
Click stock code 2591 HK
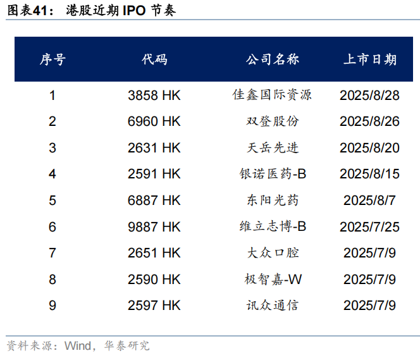pyautogui.click(x=154, y=174)
